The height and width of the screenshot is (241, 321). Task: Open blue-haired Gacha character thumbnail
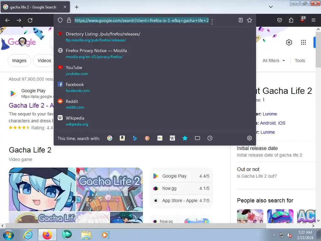pos(42,189)
